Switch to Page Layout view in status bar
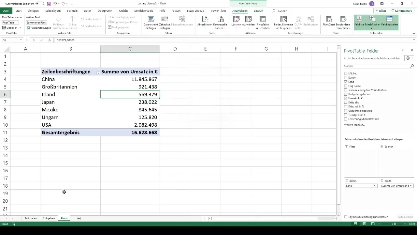 pos(364,224)
